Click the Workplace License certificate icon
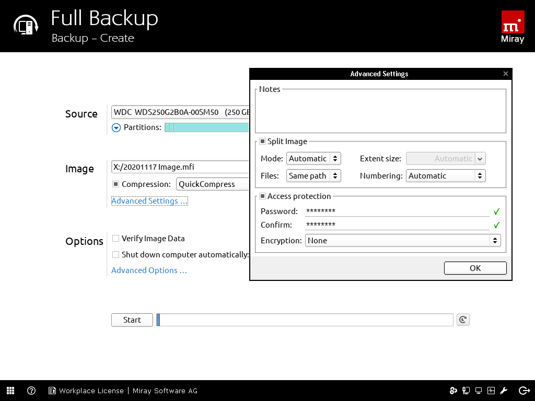Screen dimensions: 535x401 (52, 391)
